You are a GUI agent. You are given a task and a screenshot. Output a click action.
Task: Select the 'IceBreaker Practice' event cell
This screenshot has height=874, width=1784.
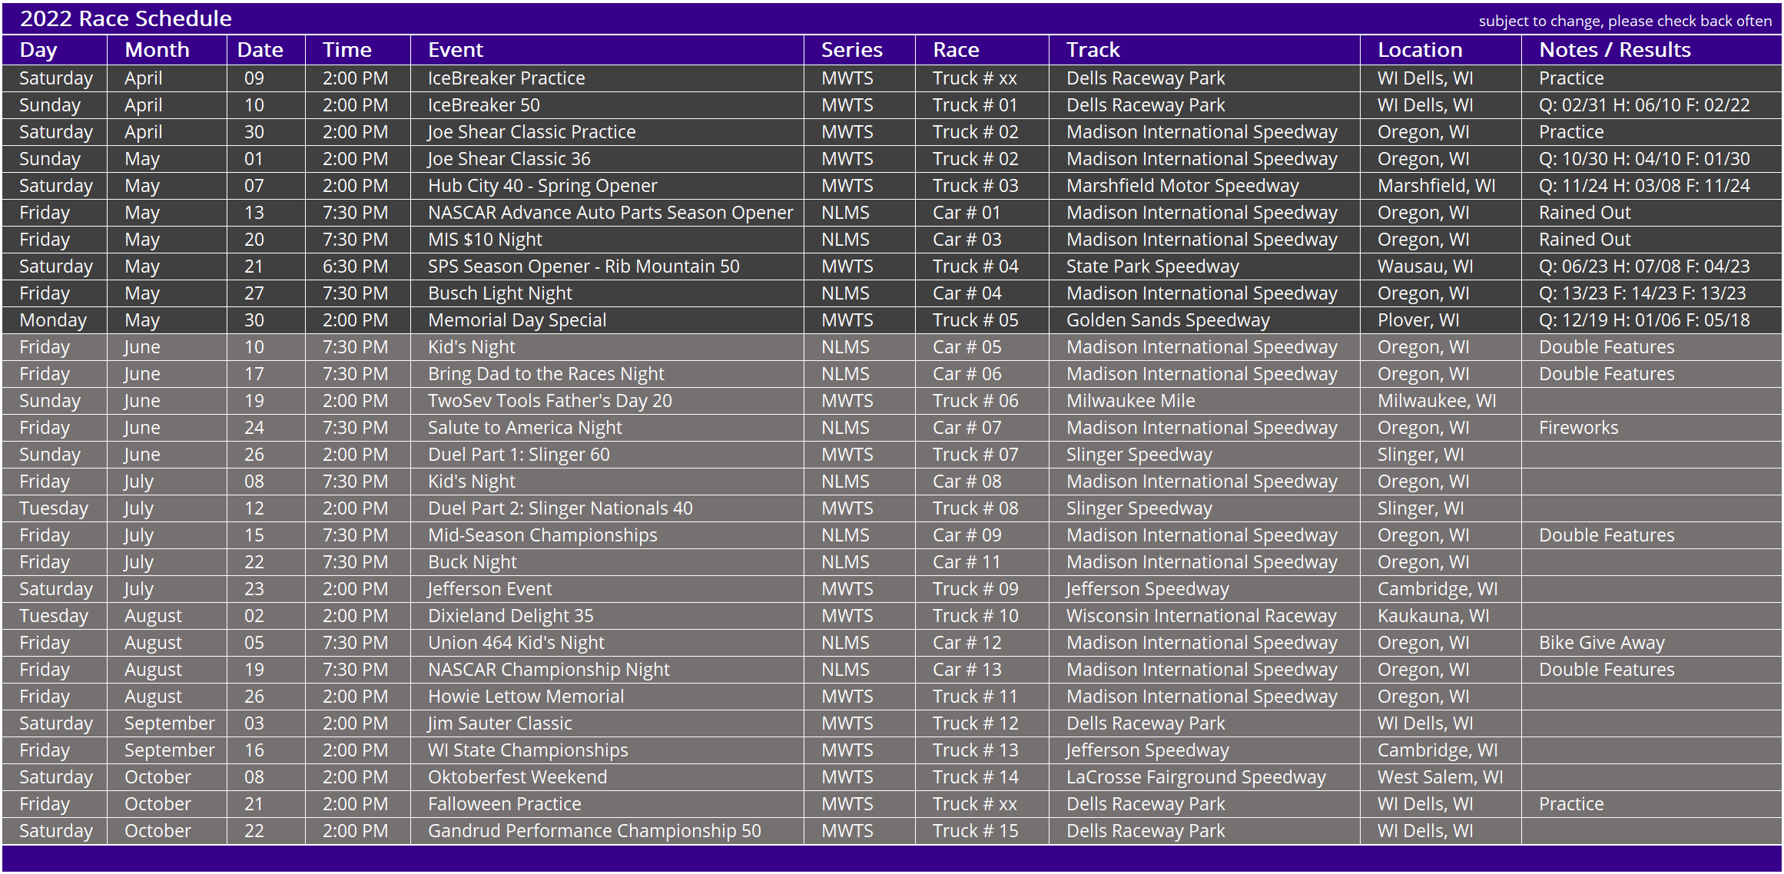click(x=506, y=78)
